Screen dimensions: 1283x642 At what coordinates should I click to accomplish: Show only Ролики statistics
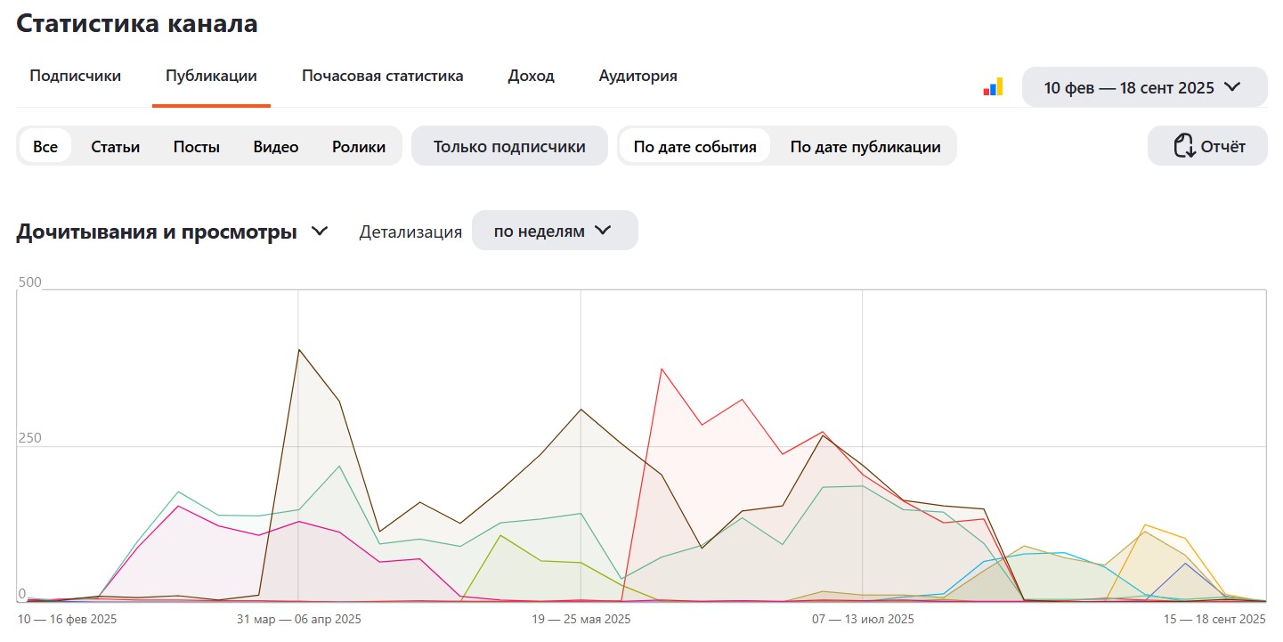[359, 146]
